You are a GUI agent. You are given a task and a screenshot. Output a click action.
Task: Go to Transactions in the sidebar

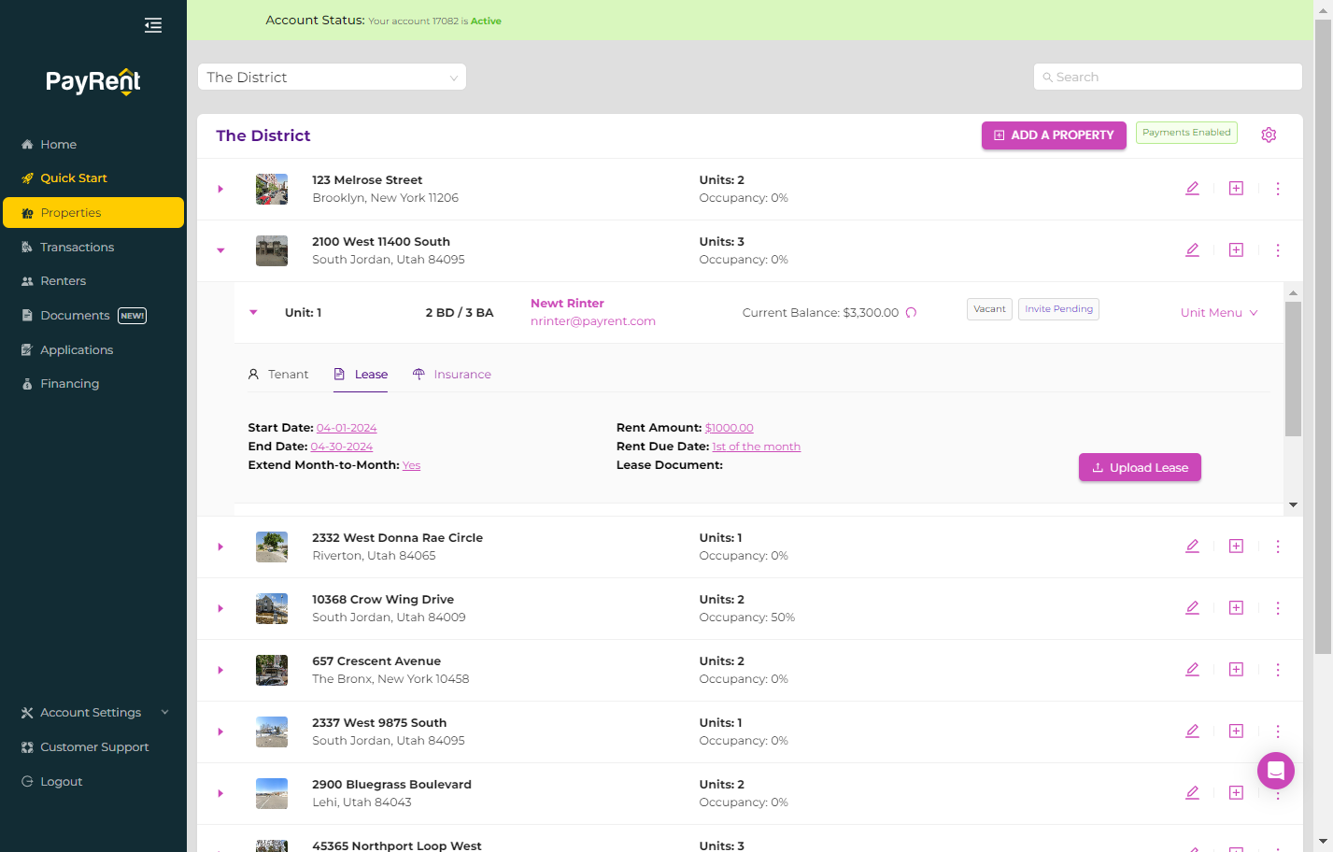point(77,248)
